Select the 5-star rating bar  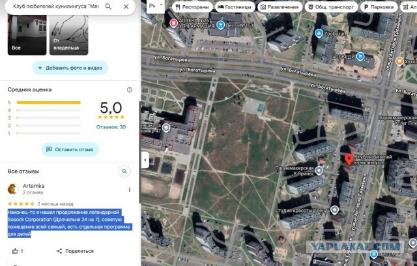pyautogui.click(x=48, y=102)
